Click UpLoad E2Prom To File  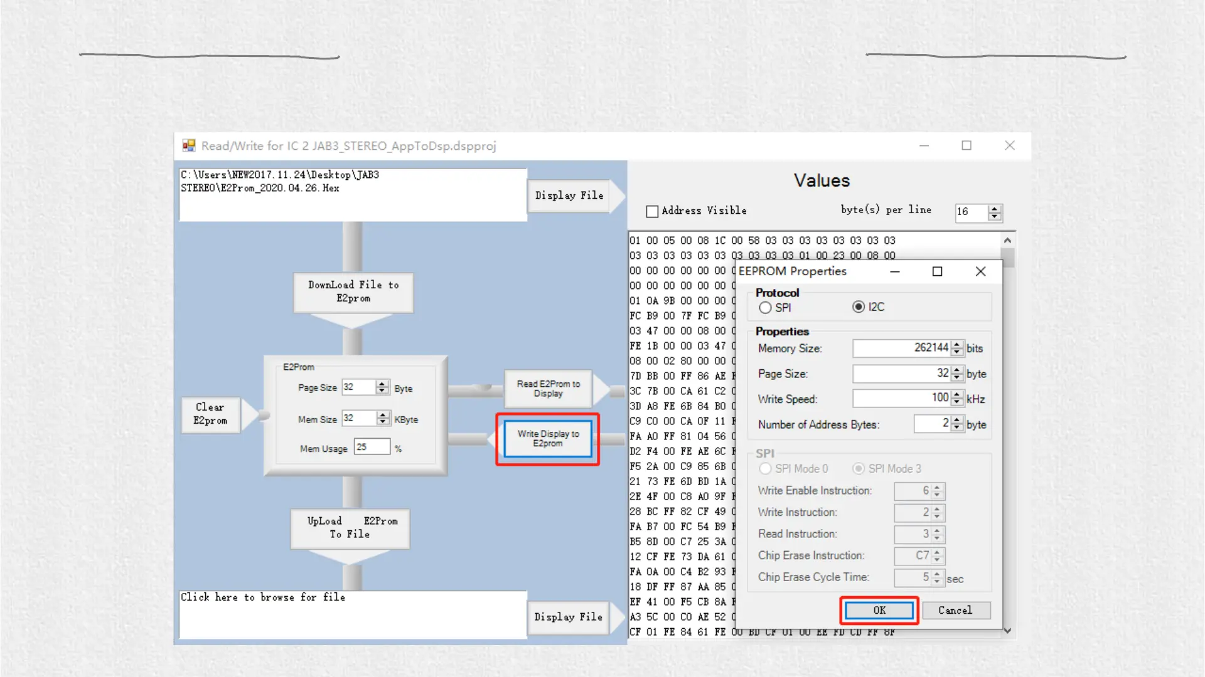pyautogui.click(x=350, y=528)
